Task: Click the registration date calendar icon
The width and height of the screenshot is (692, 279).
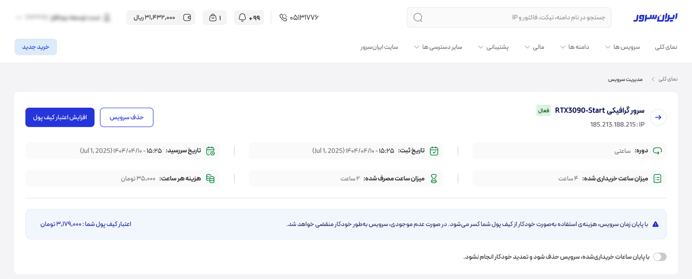Action: pyautogui.click(x=434, y=151)
